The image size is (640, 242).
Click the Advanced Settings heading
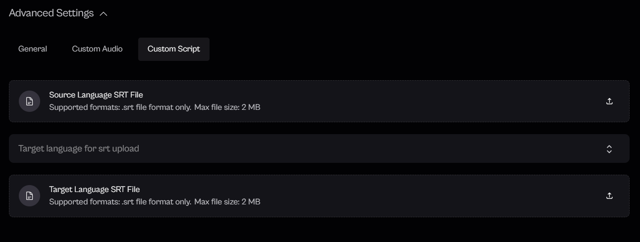click(52, 13)
